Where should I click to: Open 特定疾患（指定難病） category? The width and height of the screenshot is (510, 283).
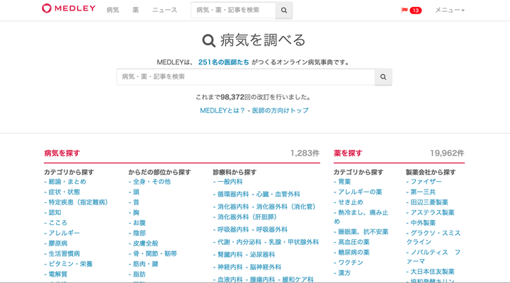pyautogui.click(x=78, y=202)
